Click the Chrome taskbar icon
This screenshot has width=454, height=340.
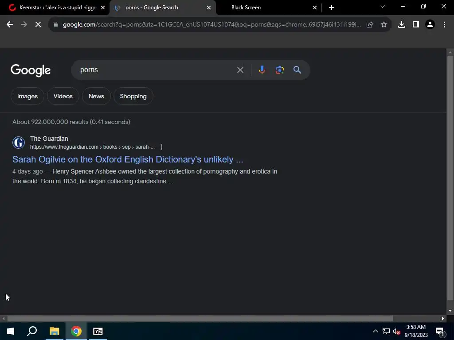(76, 331)
